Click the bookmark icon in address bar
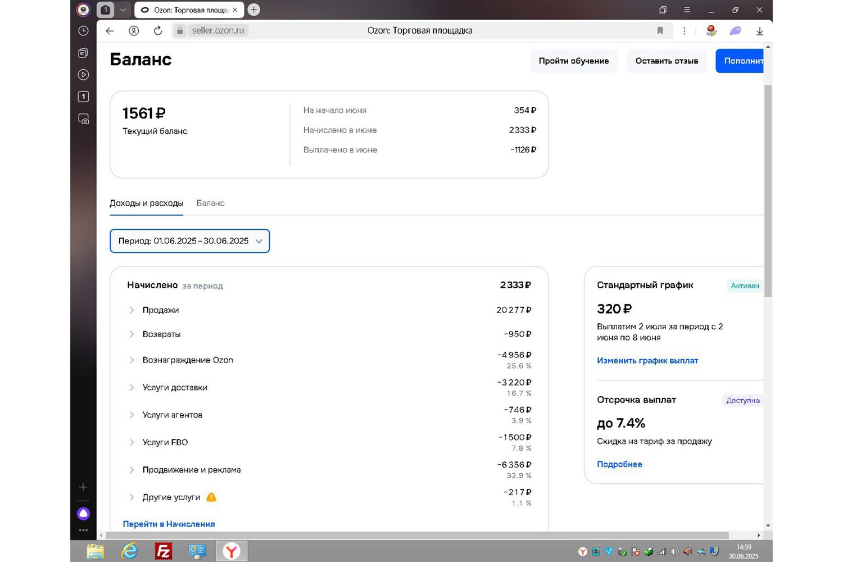Viewport: 843px width, 562px height. [660, 31]
